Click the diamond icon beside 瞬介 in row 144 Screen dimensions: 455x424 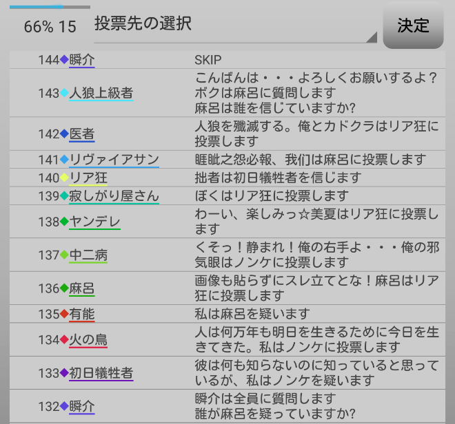64,60
